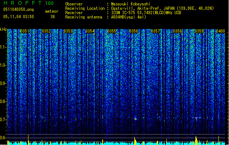Click the ICOM IC-575 receiver value
Image resolution: width=229 pixels, height=145 pixels.
[146, 13]
